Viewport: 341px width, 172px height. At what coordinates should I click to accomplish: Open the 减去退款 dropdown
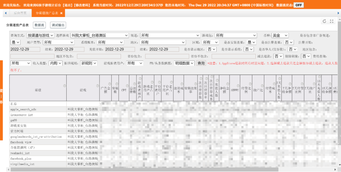(278, 56)
